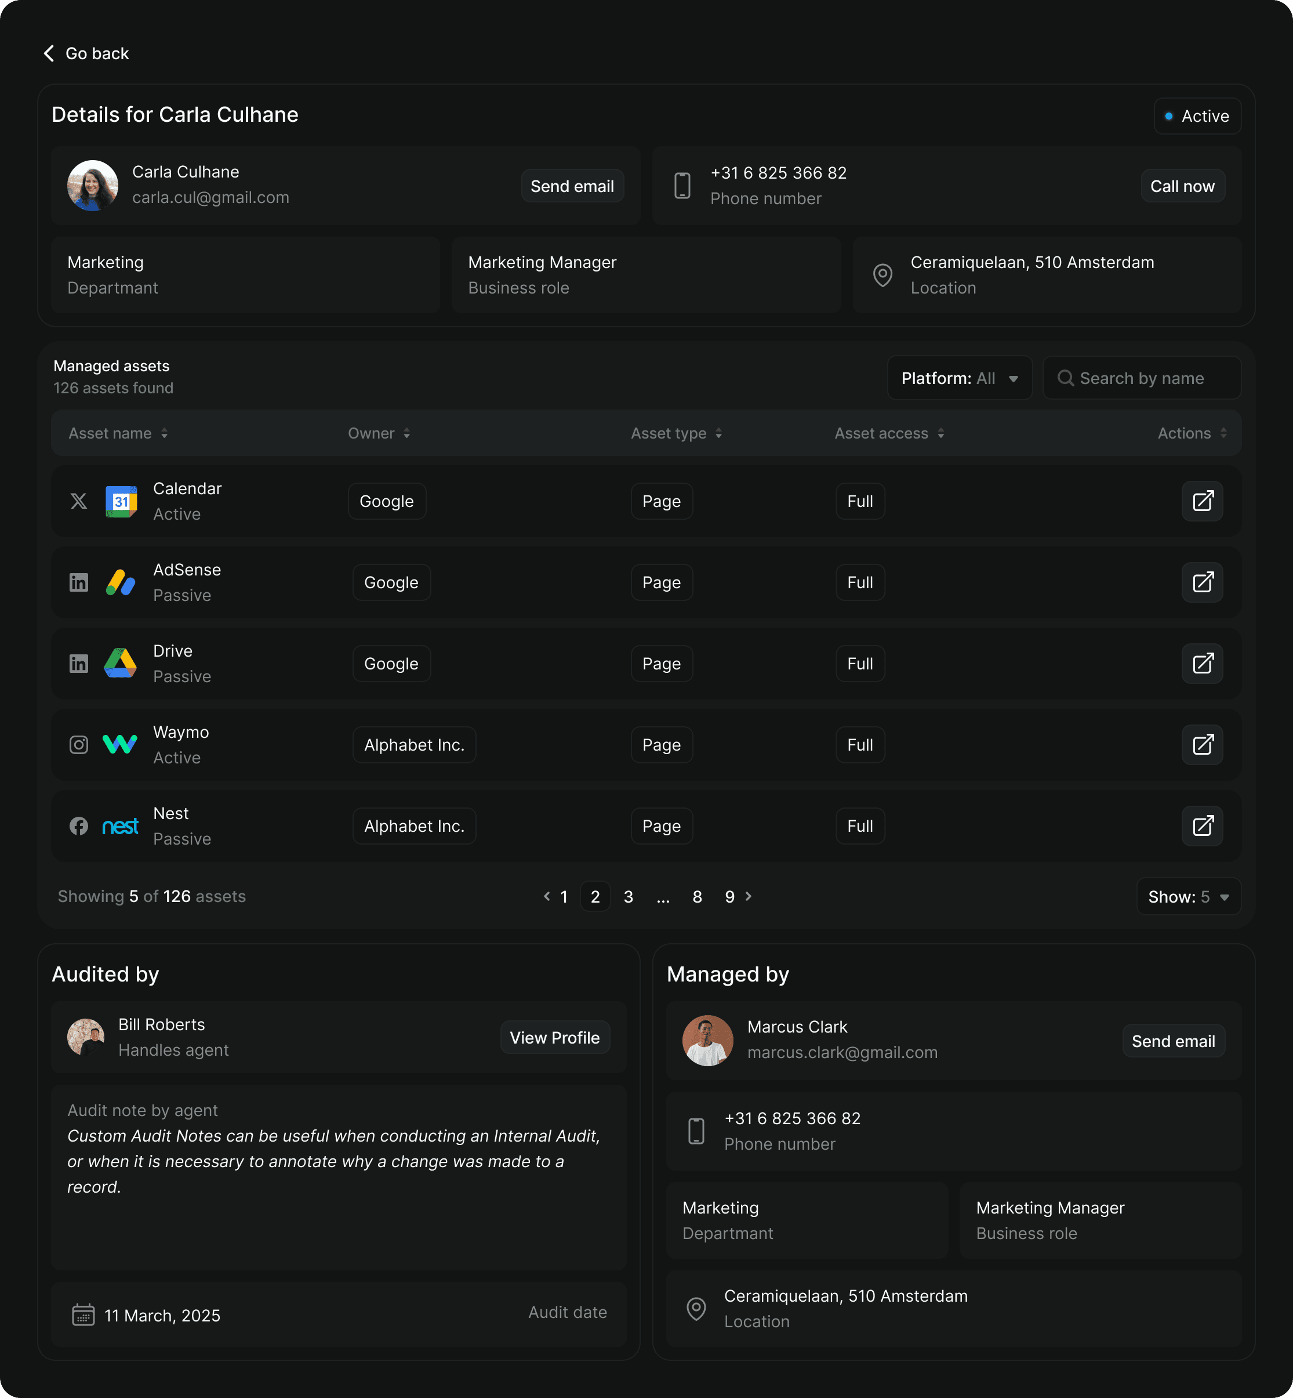
Task: Go to pagination page 3
Action: tap(629, 897)
